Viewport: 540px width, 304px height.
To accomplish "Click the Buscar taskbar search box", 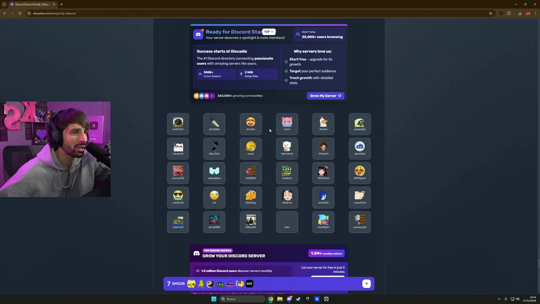I will tap(243, 299).
